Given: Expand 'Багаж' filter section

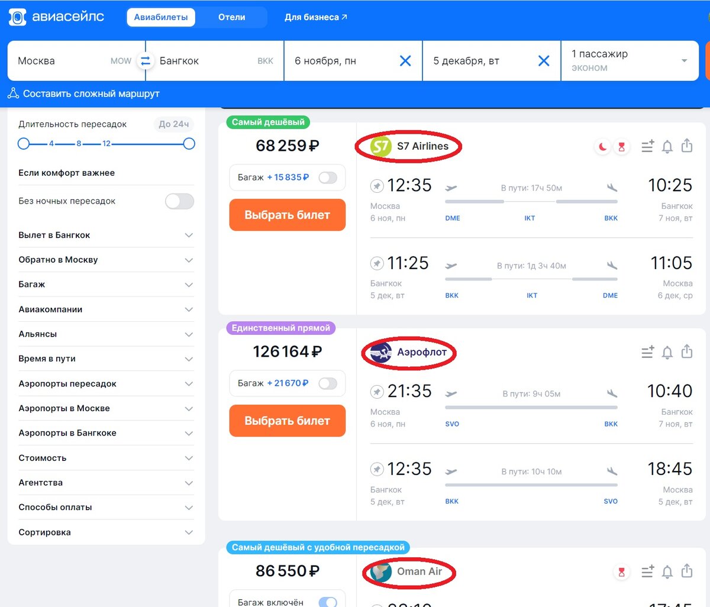Looking at the screenshot, I should pyautogui.click(x=106, y=285).
